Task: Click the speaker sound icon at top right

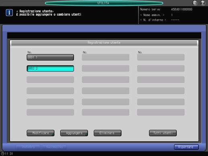Action: 195,3
